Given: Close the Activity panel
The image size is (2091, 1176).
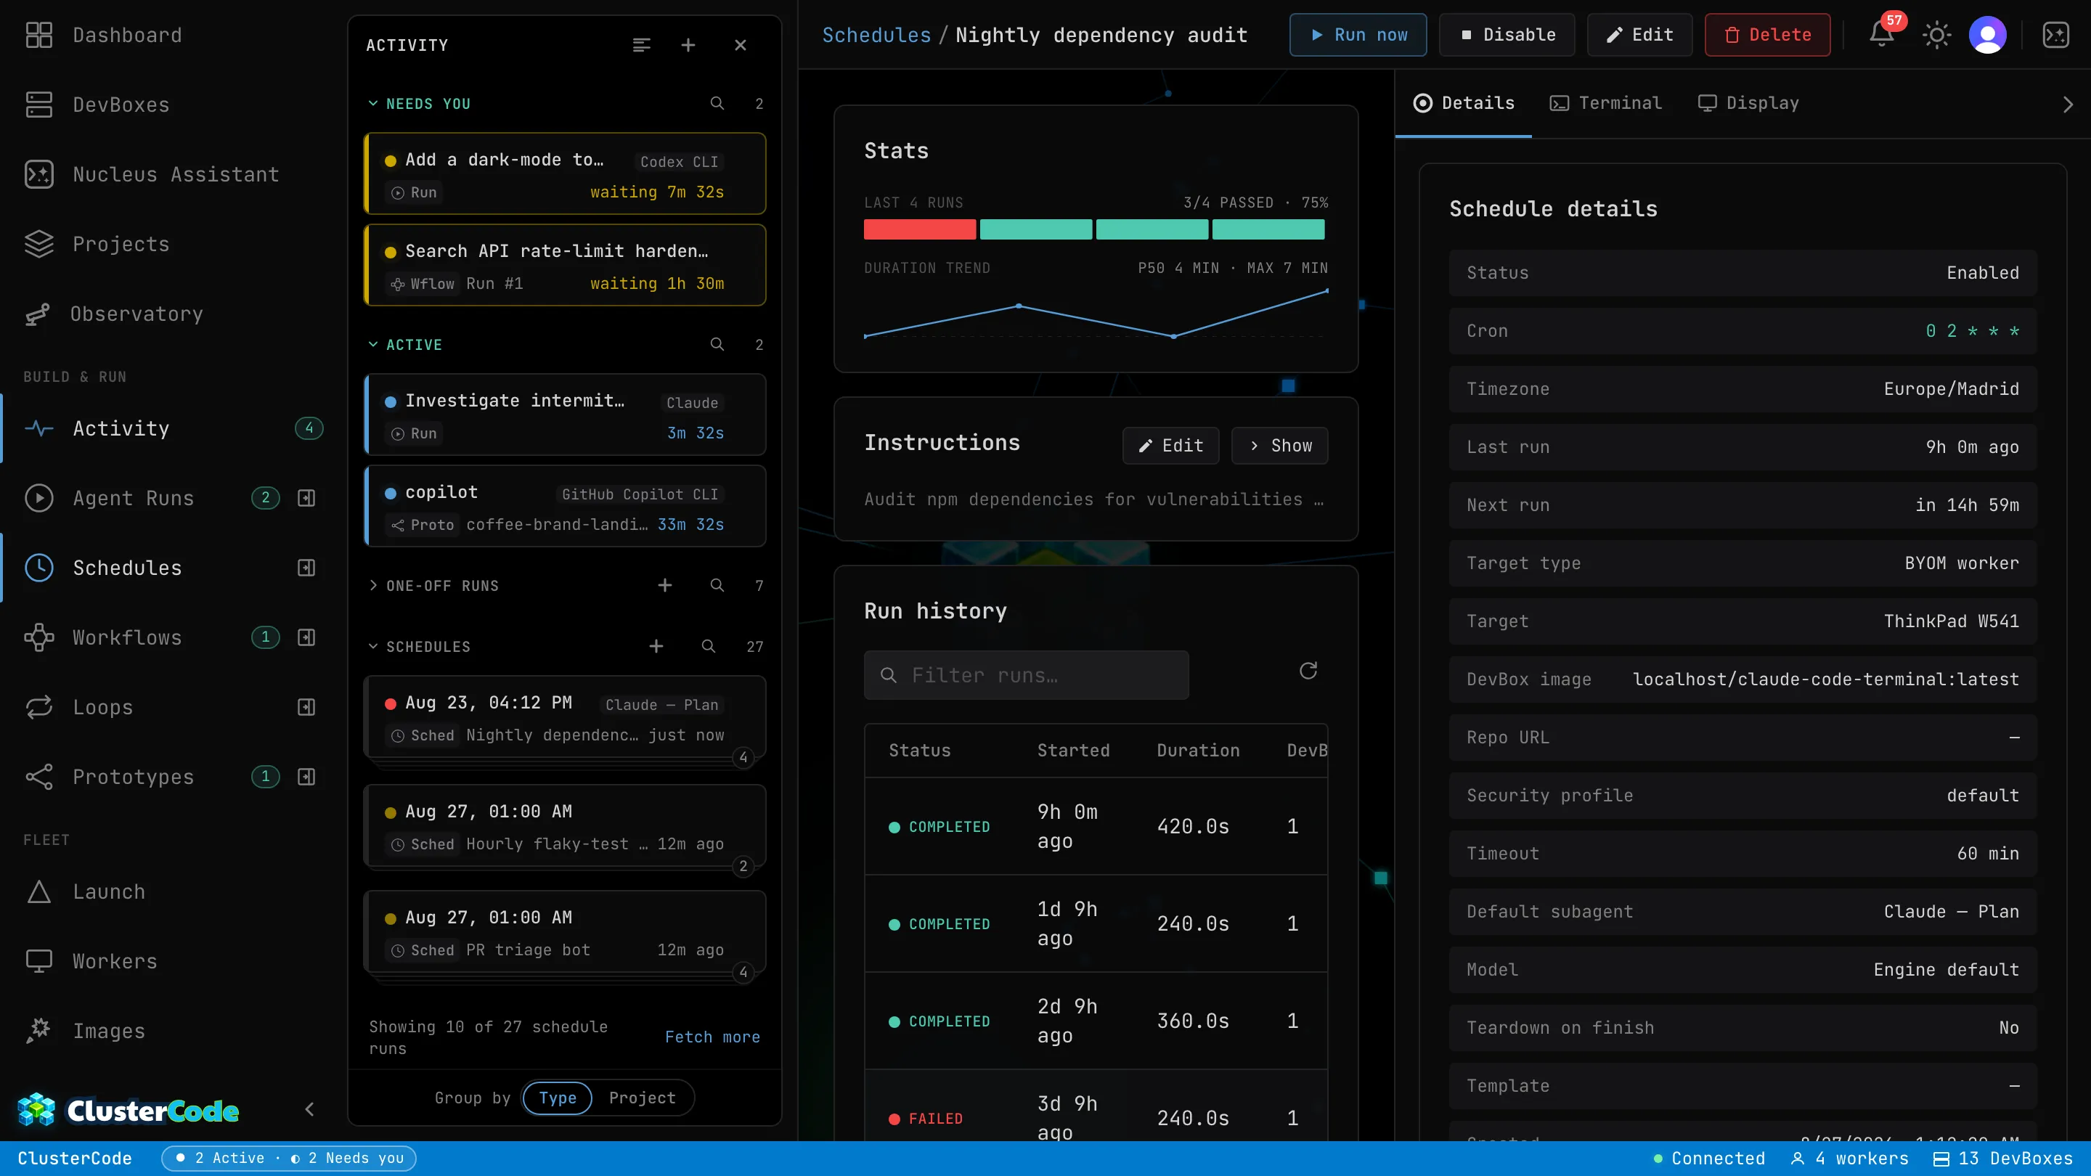Looking at the screenshot, I should 741,46.
